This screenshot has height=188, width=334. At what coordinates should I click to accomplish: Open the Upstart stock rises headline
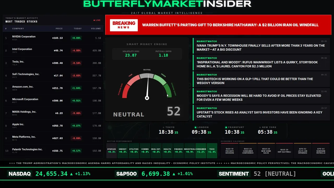[261, 112]
